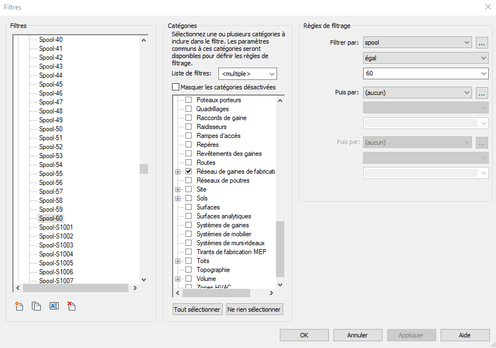This screenshot has height=348, width=496.
Task: Tick the Raccords de gaine checkbox
Action: (189, 118)
